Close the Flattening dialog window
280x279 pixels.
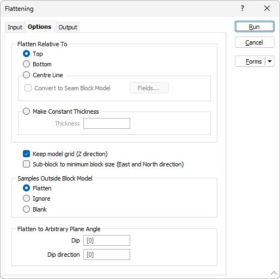pyautogui.click(x=267, y=8)
